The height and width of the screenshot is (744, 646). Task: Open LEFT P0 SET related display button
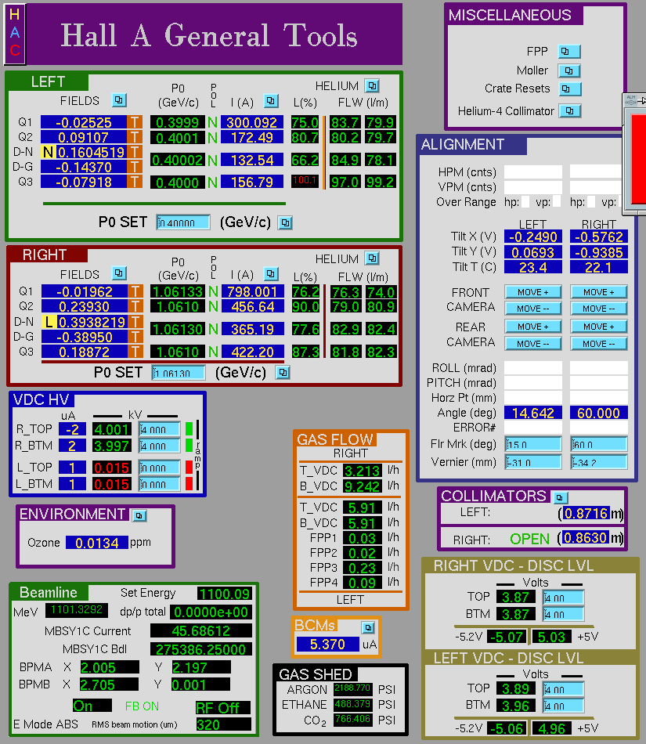(x=285, y=222)
